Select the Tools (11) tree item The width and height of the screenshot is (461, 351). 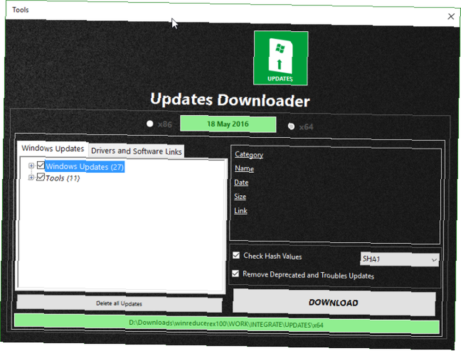63,178
